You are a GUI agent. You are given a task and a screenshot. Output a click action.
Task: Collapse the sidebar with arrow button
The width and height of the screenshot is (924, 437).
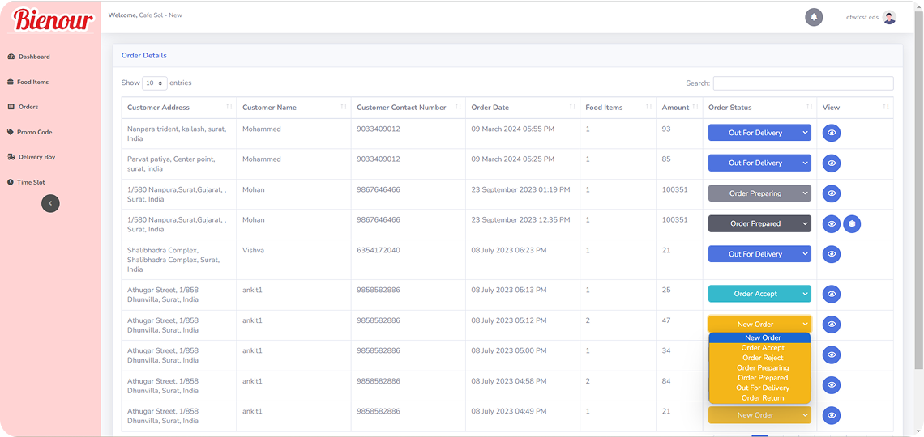tap(50, 203)
